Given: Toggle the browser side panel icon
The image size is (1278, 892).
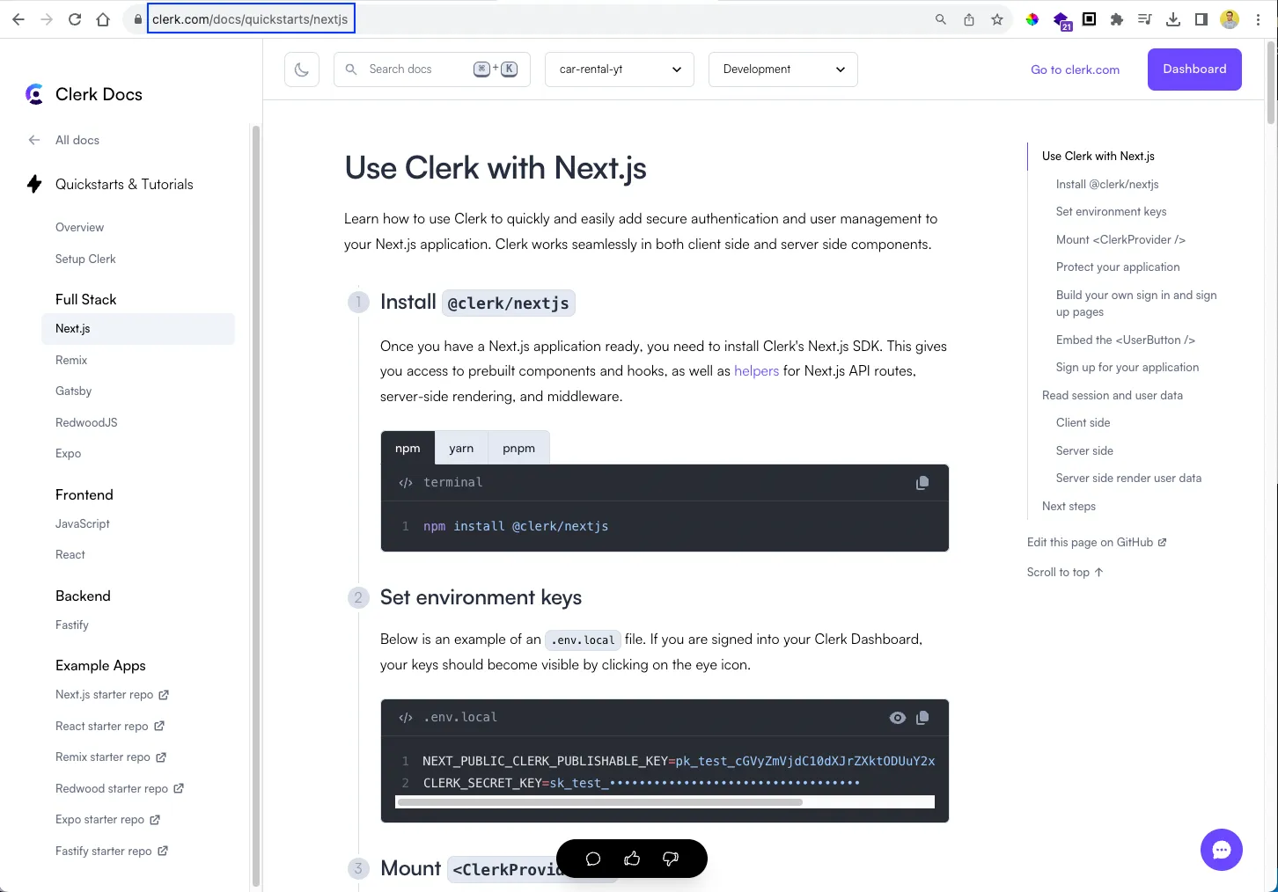Looking at the screenshot, I should tap(1201, 19).
